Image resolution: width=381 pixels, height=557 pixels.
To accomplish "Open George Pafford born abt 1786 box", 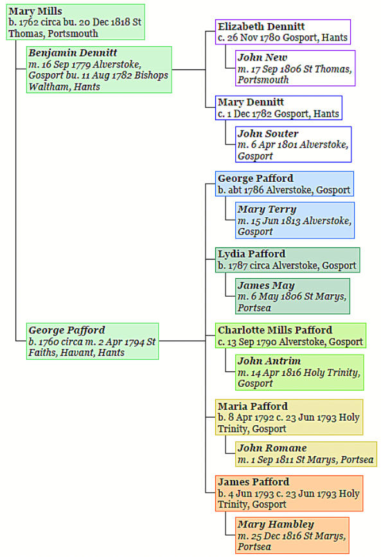I will 285,184.
